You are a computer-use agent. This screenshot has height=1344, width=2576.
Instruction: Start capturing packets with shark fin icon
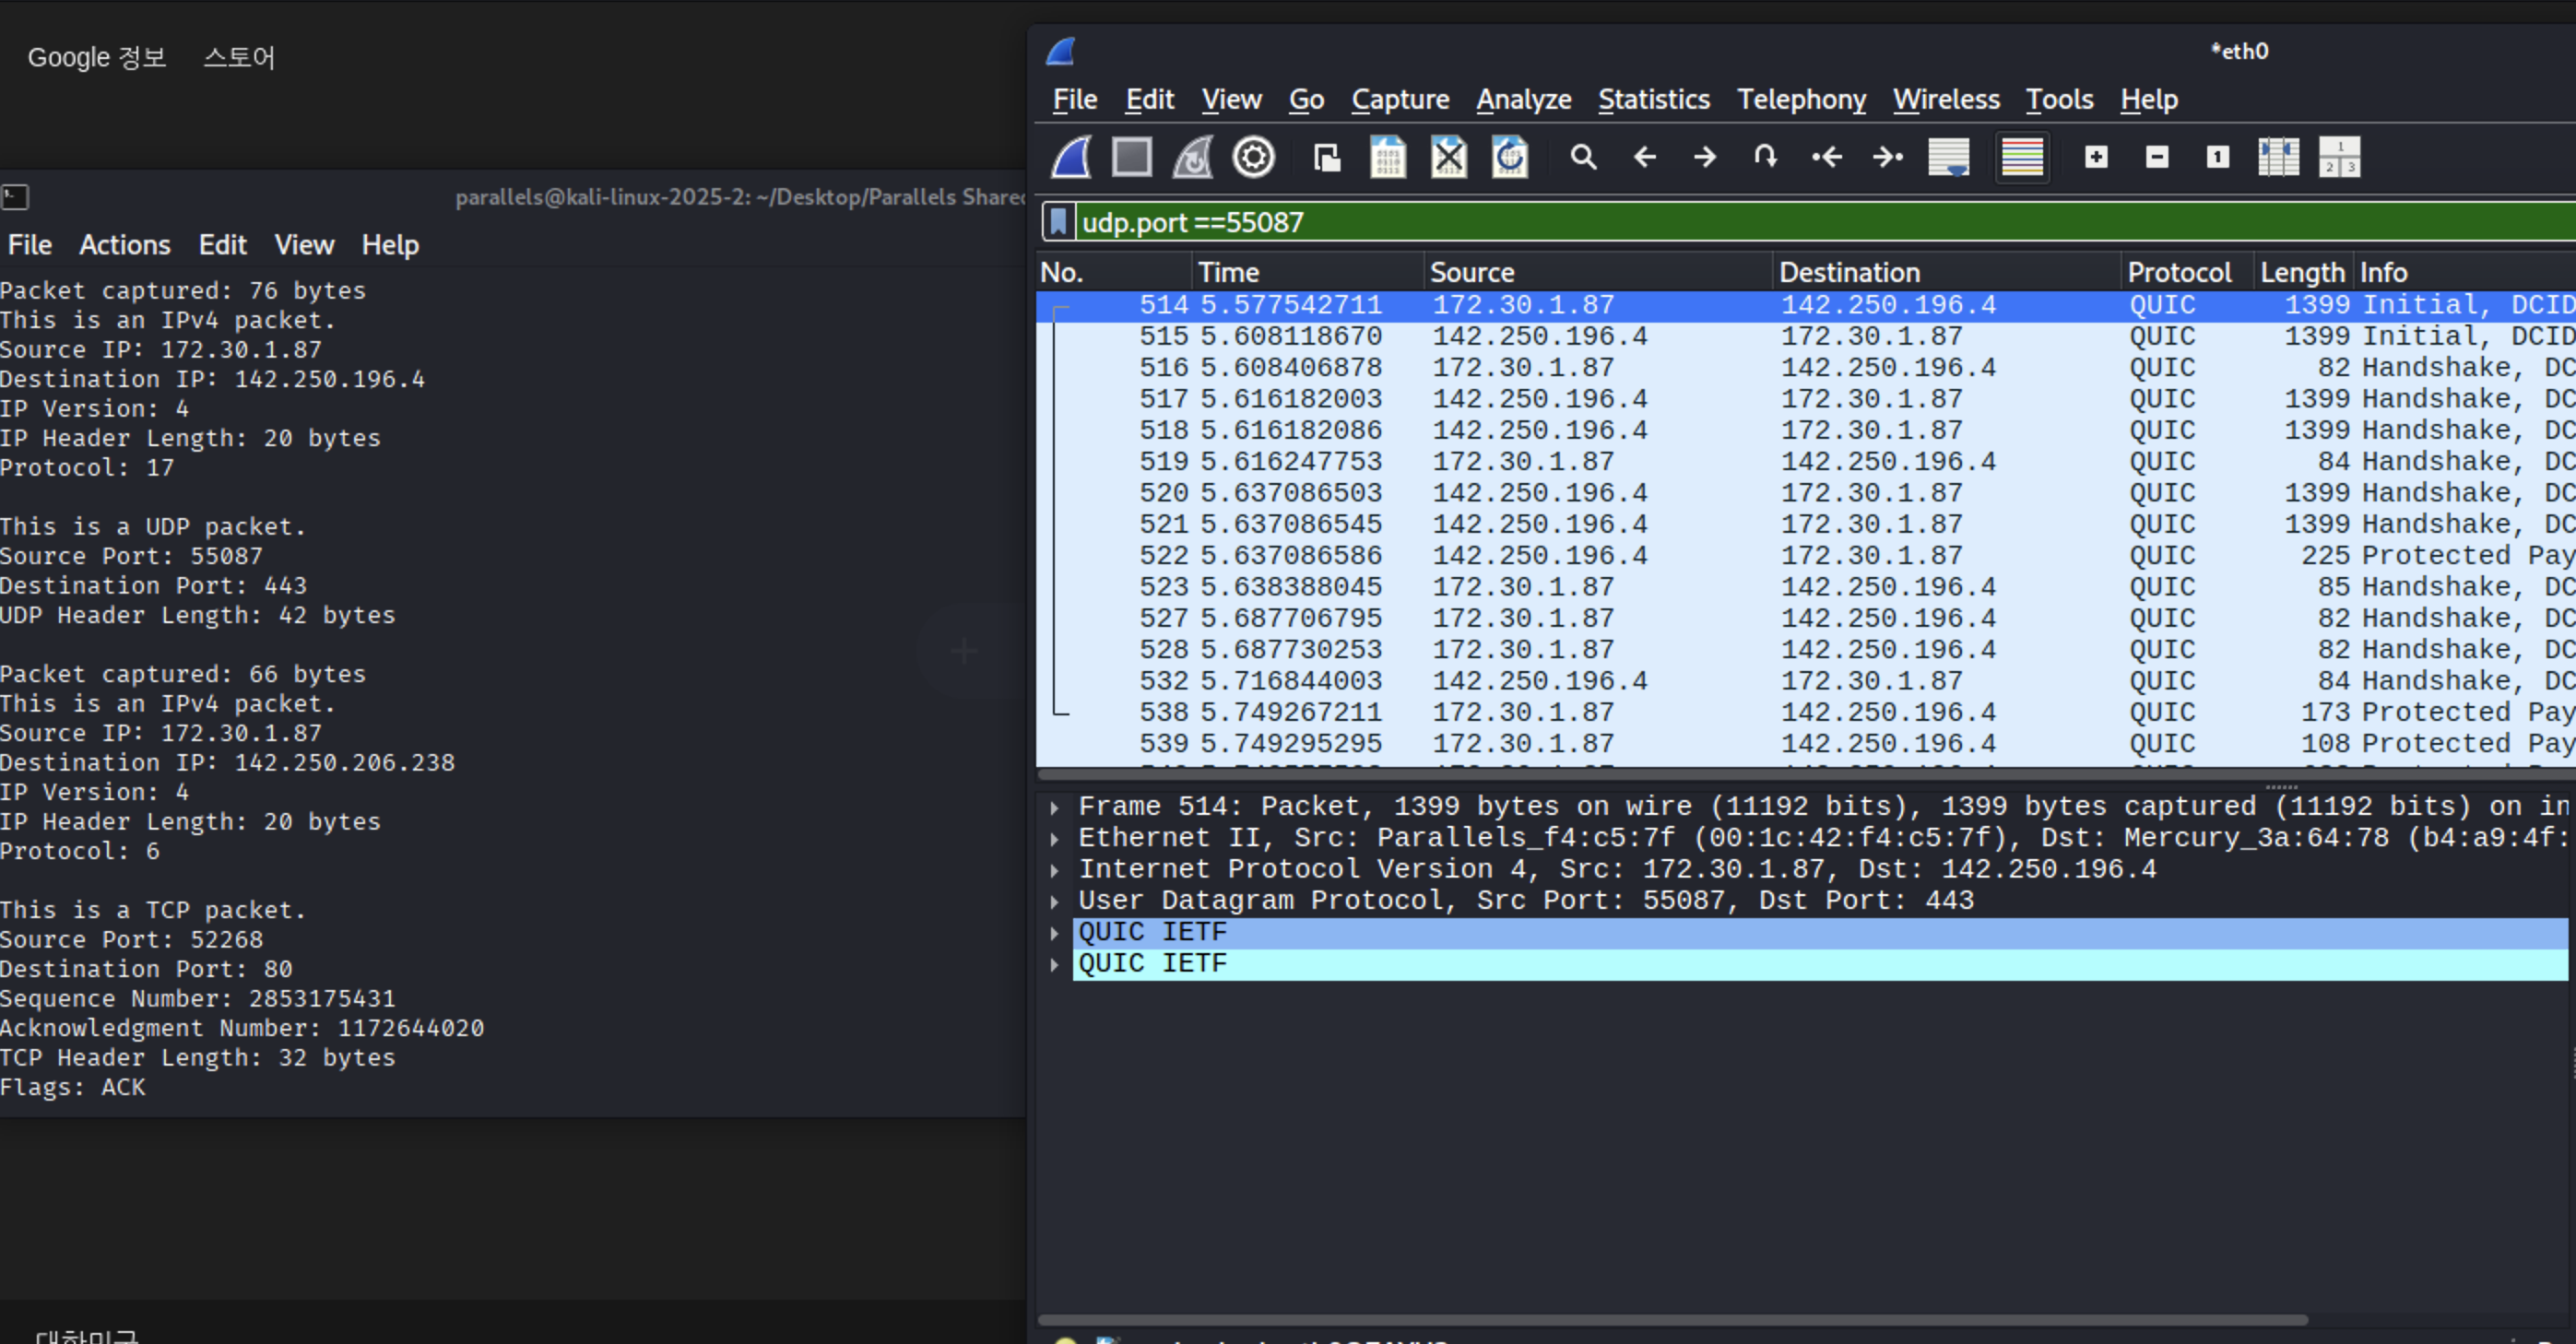[1071, 158]
